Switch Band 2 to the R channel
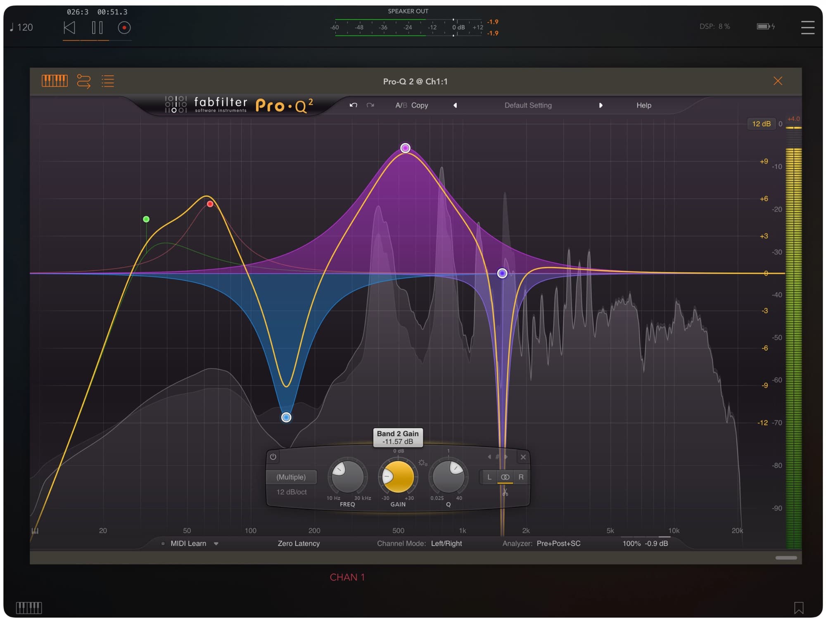This screenshot has height=619, width=826. (x=521, y=477)
